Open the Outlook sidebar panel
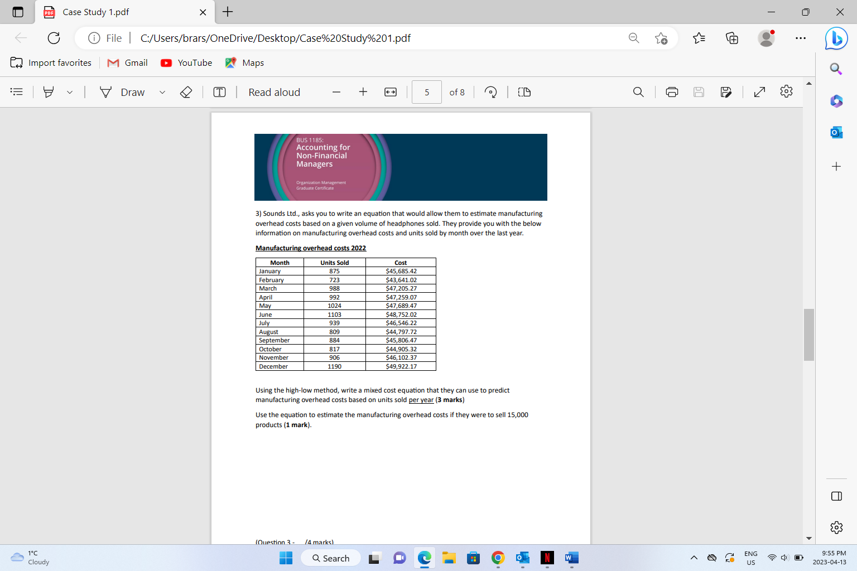This screenshot has height=571, width=857. click(835, 132)
